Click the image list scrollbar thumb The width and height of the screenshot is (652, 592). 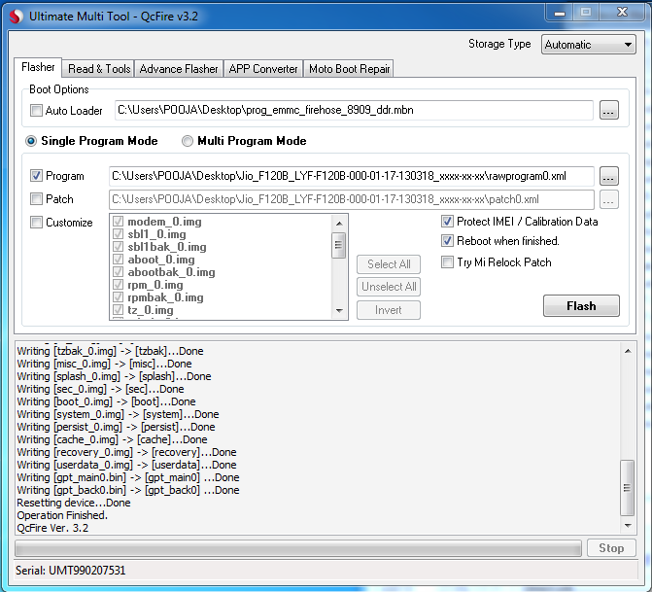tap(339, 246)
